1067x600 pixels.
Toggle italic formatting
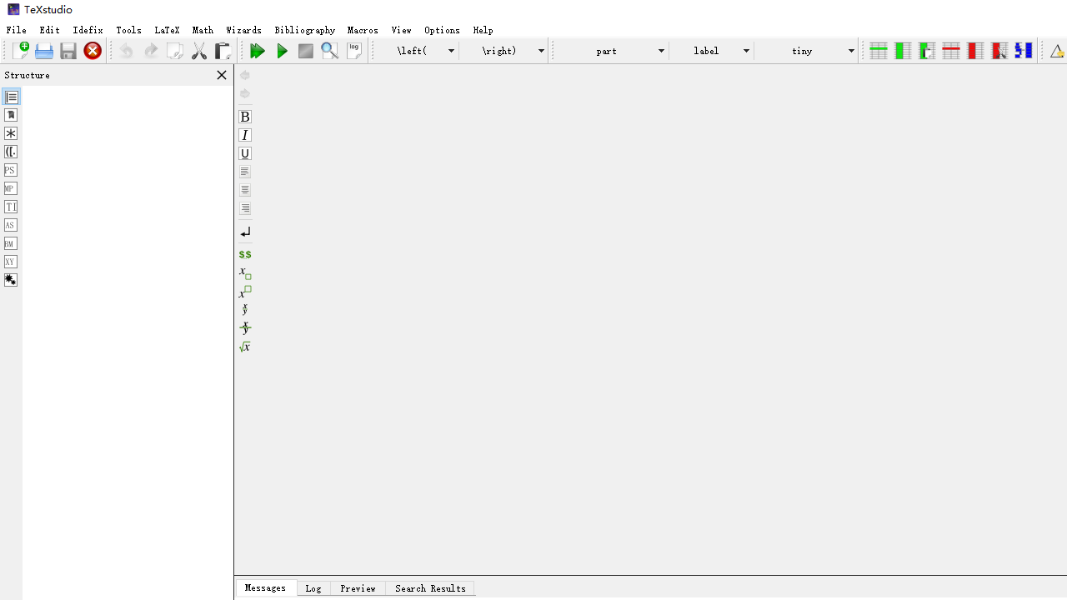(244, 135)
